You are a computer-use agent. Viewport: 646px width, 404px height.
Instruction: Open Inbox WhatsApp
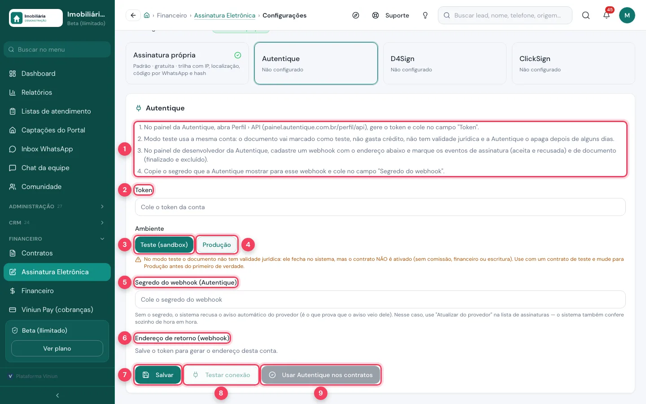[57, 149]
